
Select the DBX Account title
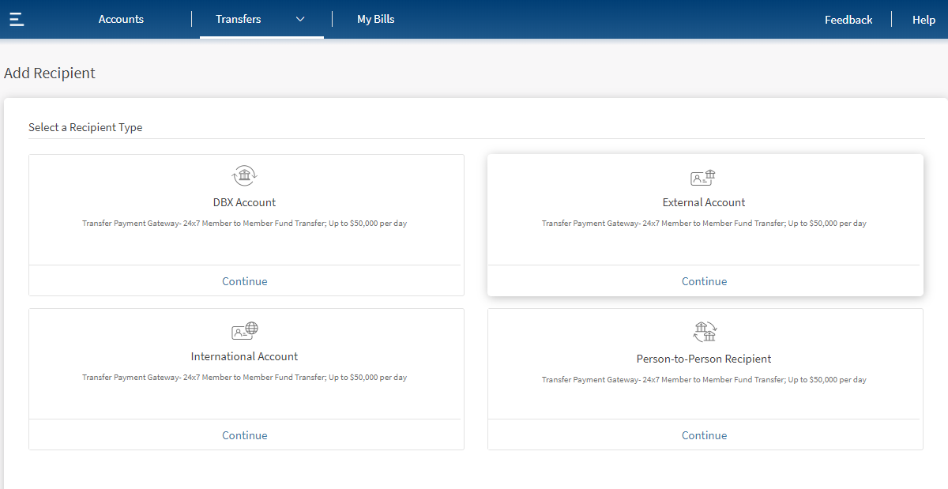[x=245, y=202]
